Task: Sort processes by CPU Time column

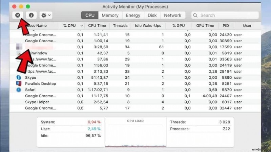Action: (x=97, y=26)
